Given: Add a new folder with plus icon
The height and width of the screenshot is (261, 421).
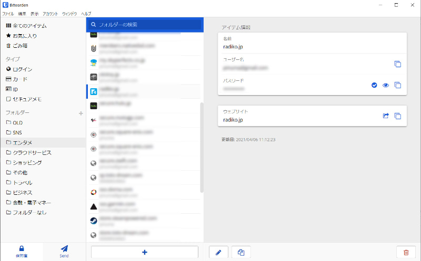Looking at the screenshot, I should [x=81, y=113].
